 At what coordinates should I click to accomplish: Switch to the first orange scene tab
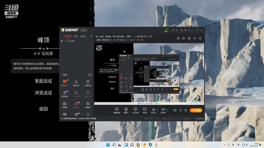click(68, 36)
